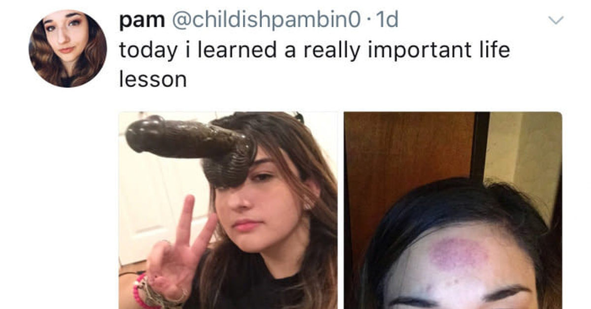Screen dimensions: 591x309
Task: Click the purple bruise in right photo
Action: click(x=459, y=254)
